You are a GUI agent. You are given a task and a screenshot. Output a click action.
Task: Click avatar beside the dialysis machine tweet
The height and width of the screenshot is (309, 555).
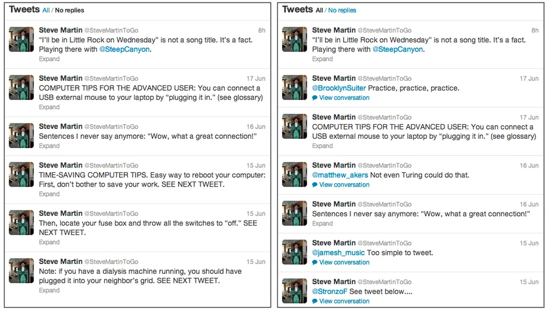click(x=21, y=271)
